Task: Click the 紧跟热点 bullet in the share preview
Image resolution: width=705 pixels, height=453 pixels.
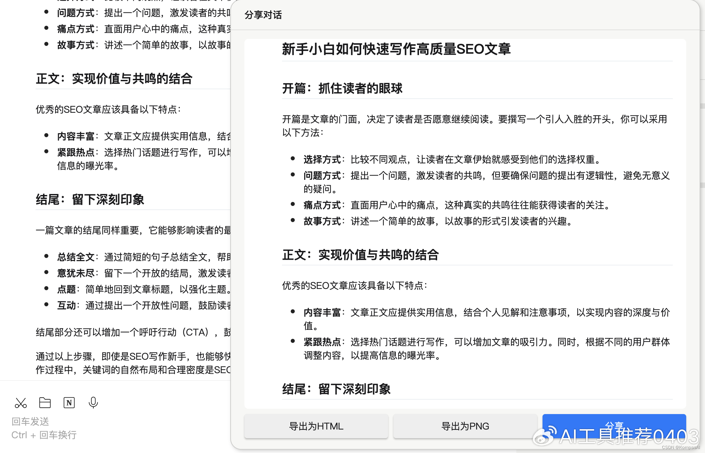Action: coord(322,342)
